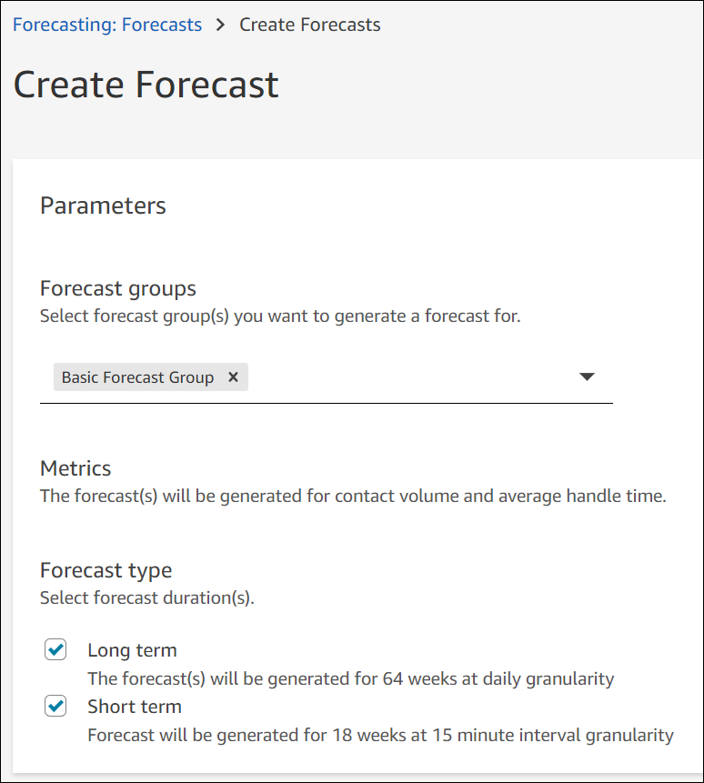Click the Create Forecasts breadcrumb item

click(309, 25)
